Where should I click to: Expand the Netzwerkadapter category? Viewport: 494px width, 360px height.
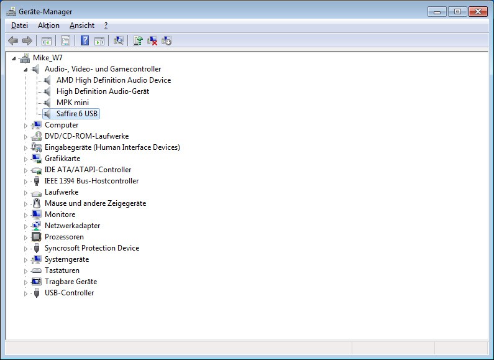25,226
